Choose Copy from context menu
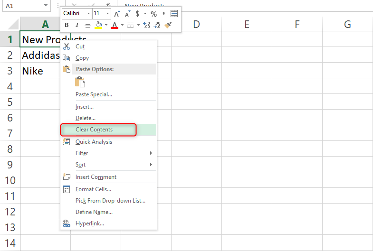Image resolution: width=373 pixels, height=251 pixels. pyautogui.click(x=109, y=58)
